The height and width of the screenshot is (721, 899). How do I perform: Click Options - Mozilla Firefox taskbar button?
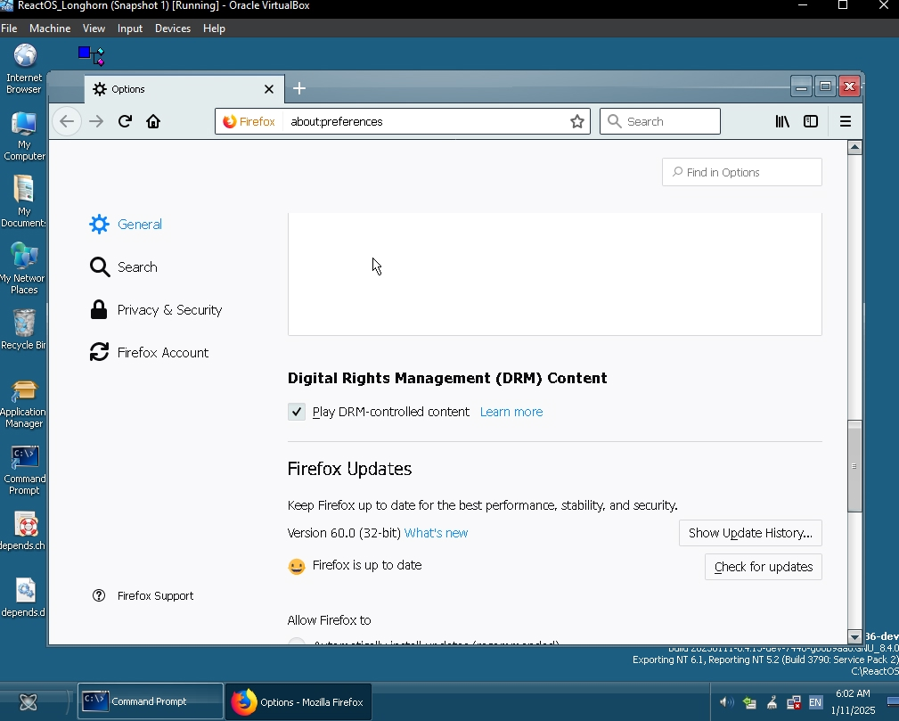(298, 702)
